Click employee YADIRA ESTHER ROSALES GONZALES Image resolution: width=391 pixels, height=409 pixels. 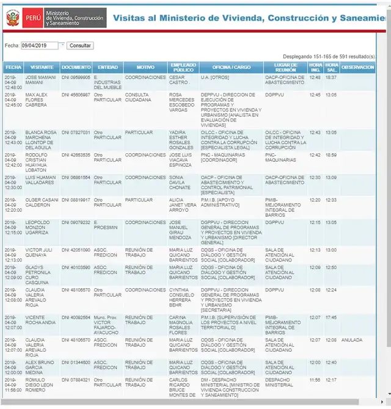click(181, 140)
